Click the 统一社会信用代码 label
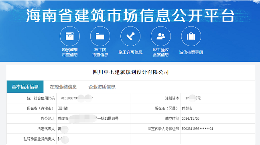 coord(41,98)
